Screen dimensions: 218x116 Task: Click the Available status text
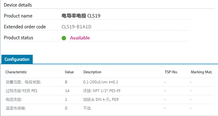tap(80, 38)
